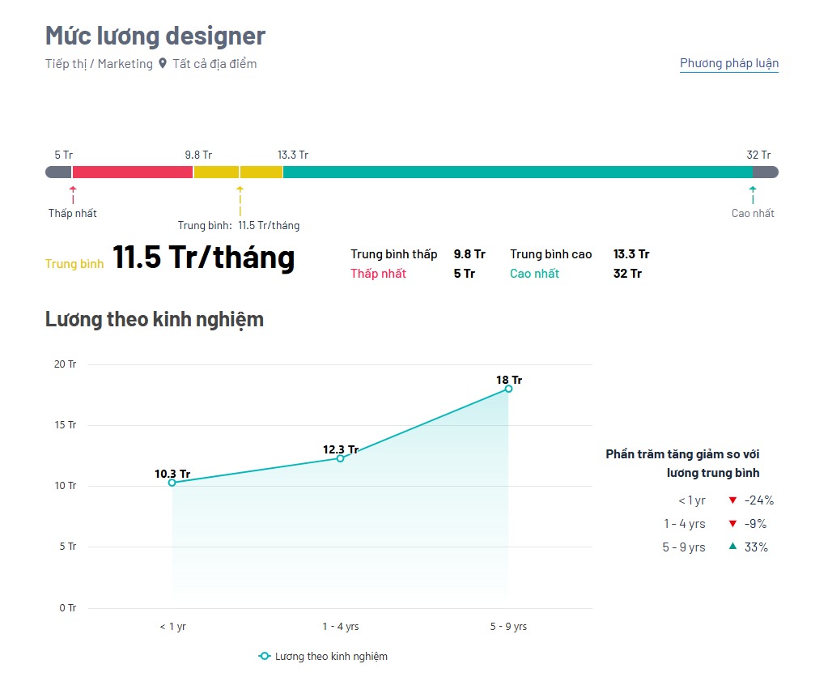Click the yellow segment after 9.8 Tr
The height and width of the screenshot is (681, 828).
[x=216, y=172]
